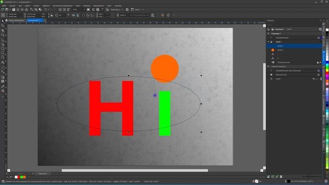The image size is (329, 185).
Task: Collapse the Слой 1 layer node
Action: tap(268, 42)
